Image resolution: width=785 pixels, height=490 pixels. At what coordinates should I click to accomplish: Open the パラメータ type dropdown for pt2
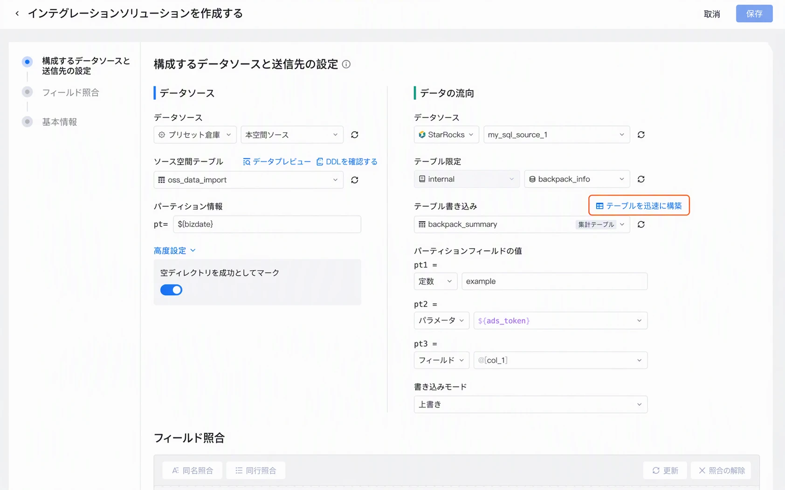(441, 320)
